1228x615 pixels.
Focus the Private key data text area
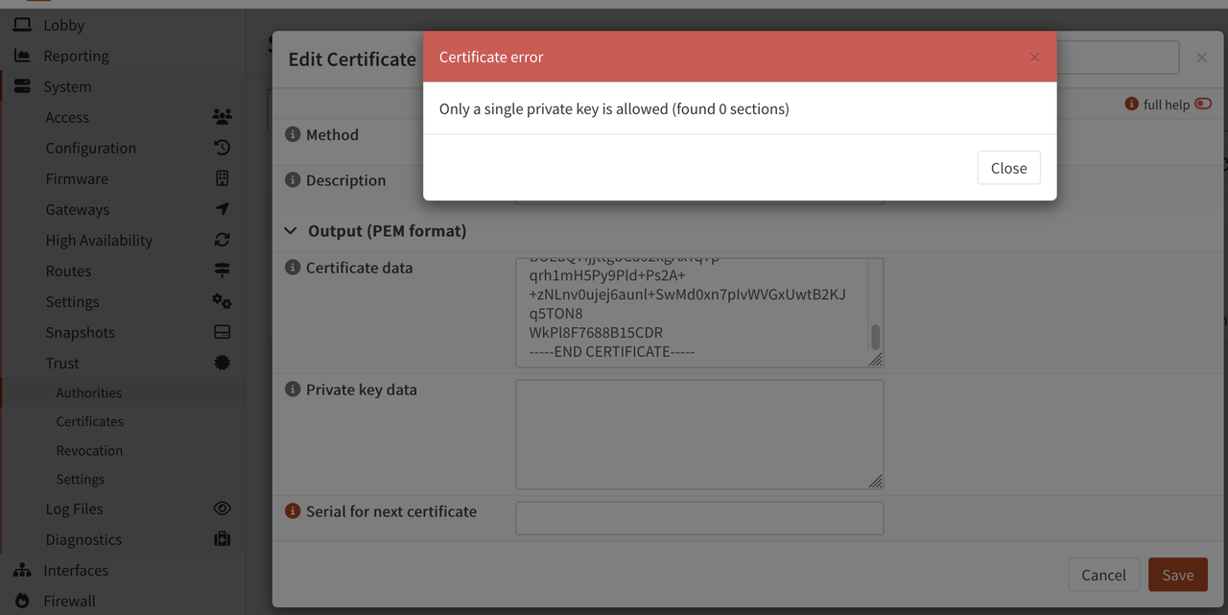(699, 435)
